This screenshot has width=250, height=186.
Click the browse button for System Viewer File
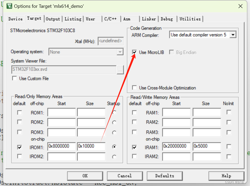(120, 70)
